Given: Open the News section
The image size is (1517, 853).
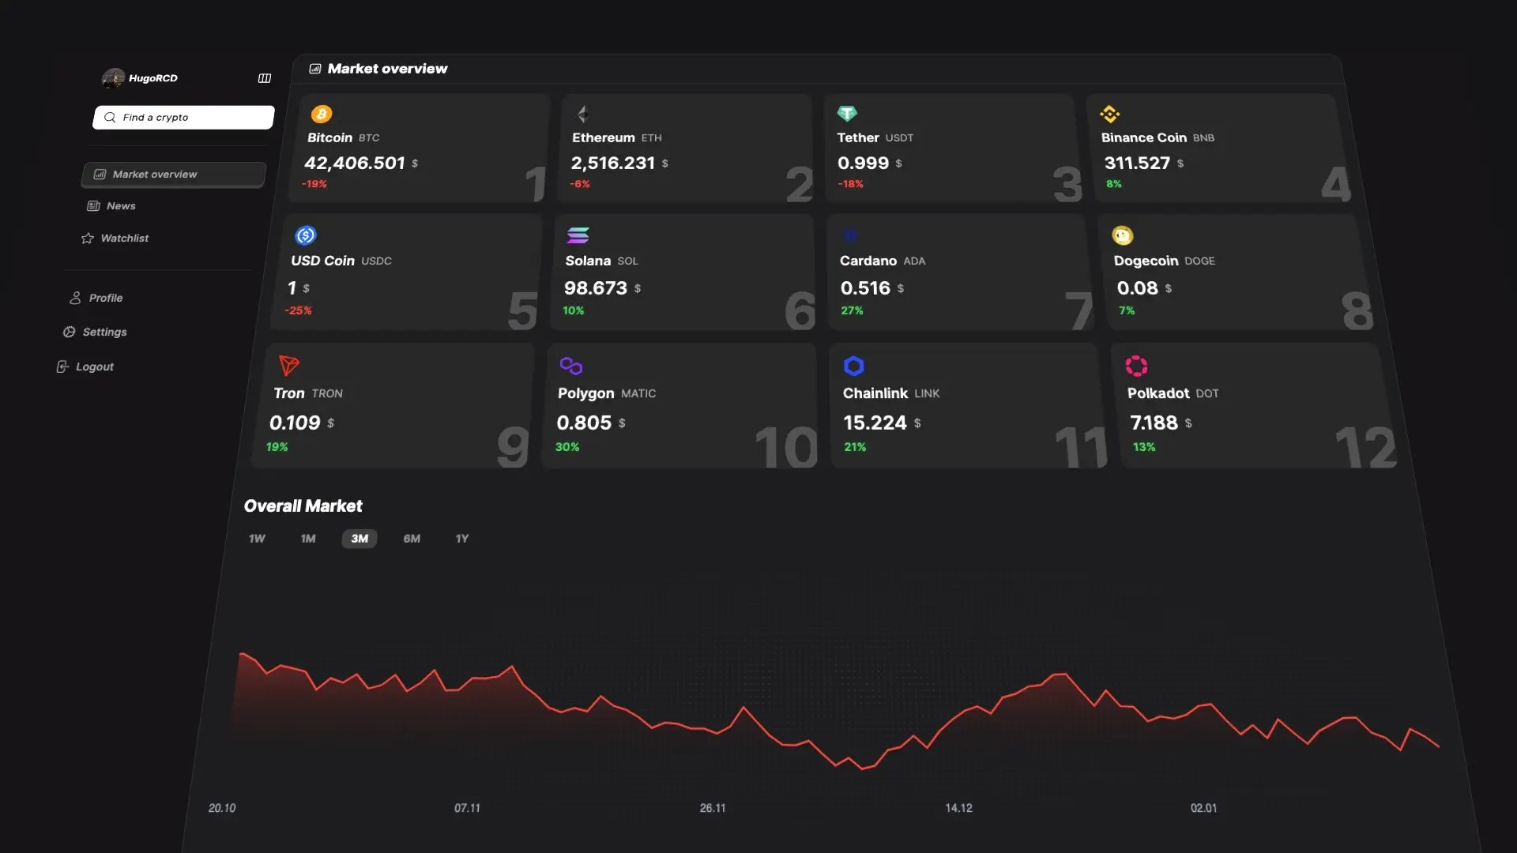Looking at the screenshot, I should [111, 206].
